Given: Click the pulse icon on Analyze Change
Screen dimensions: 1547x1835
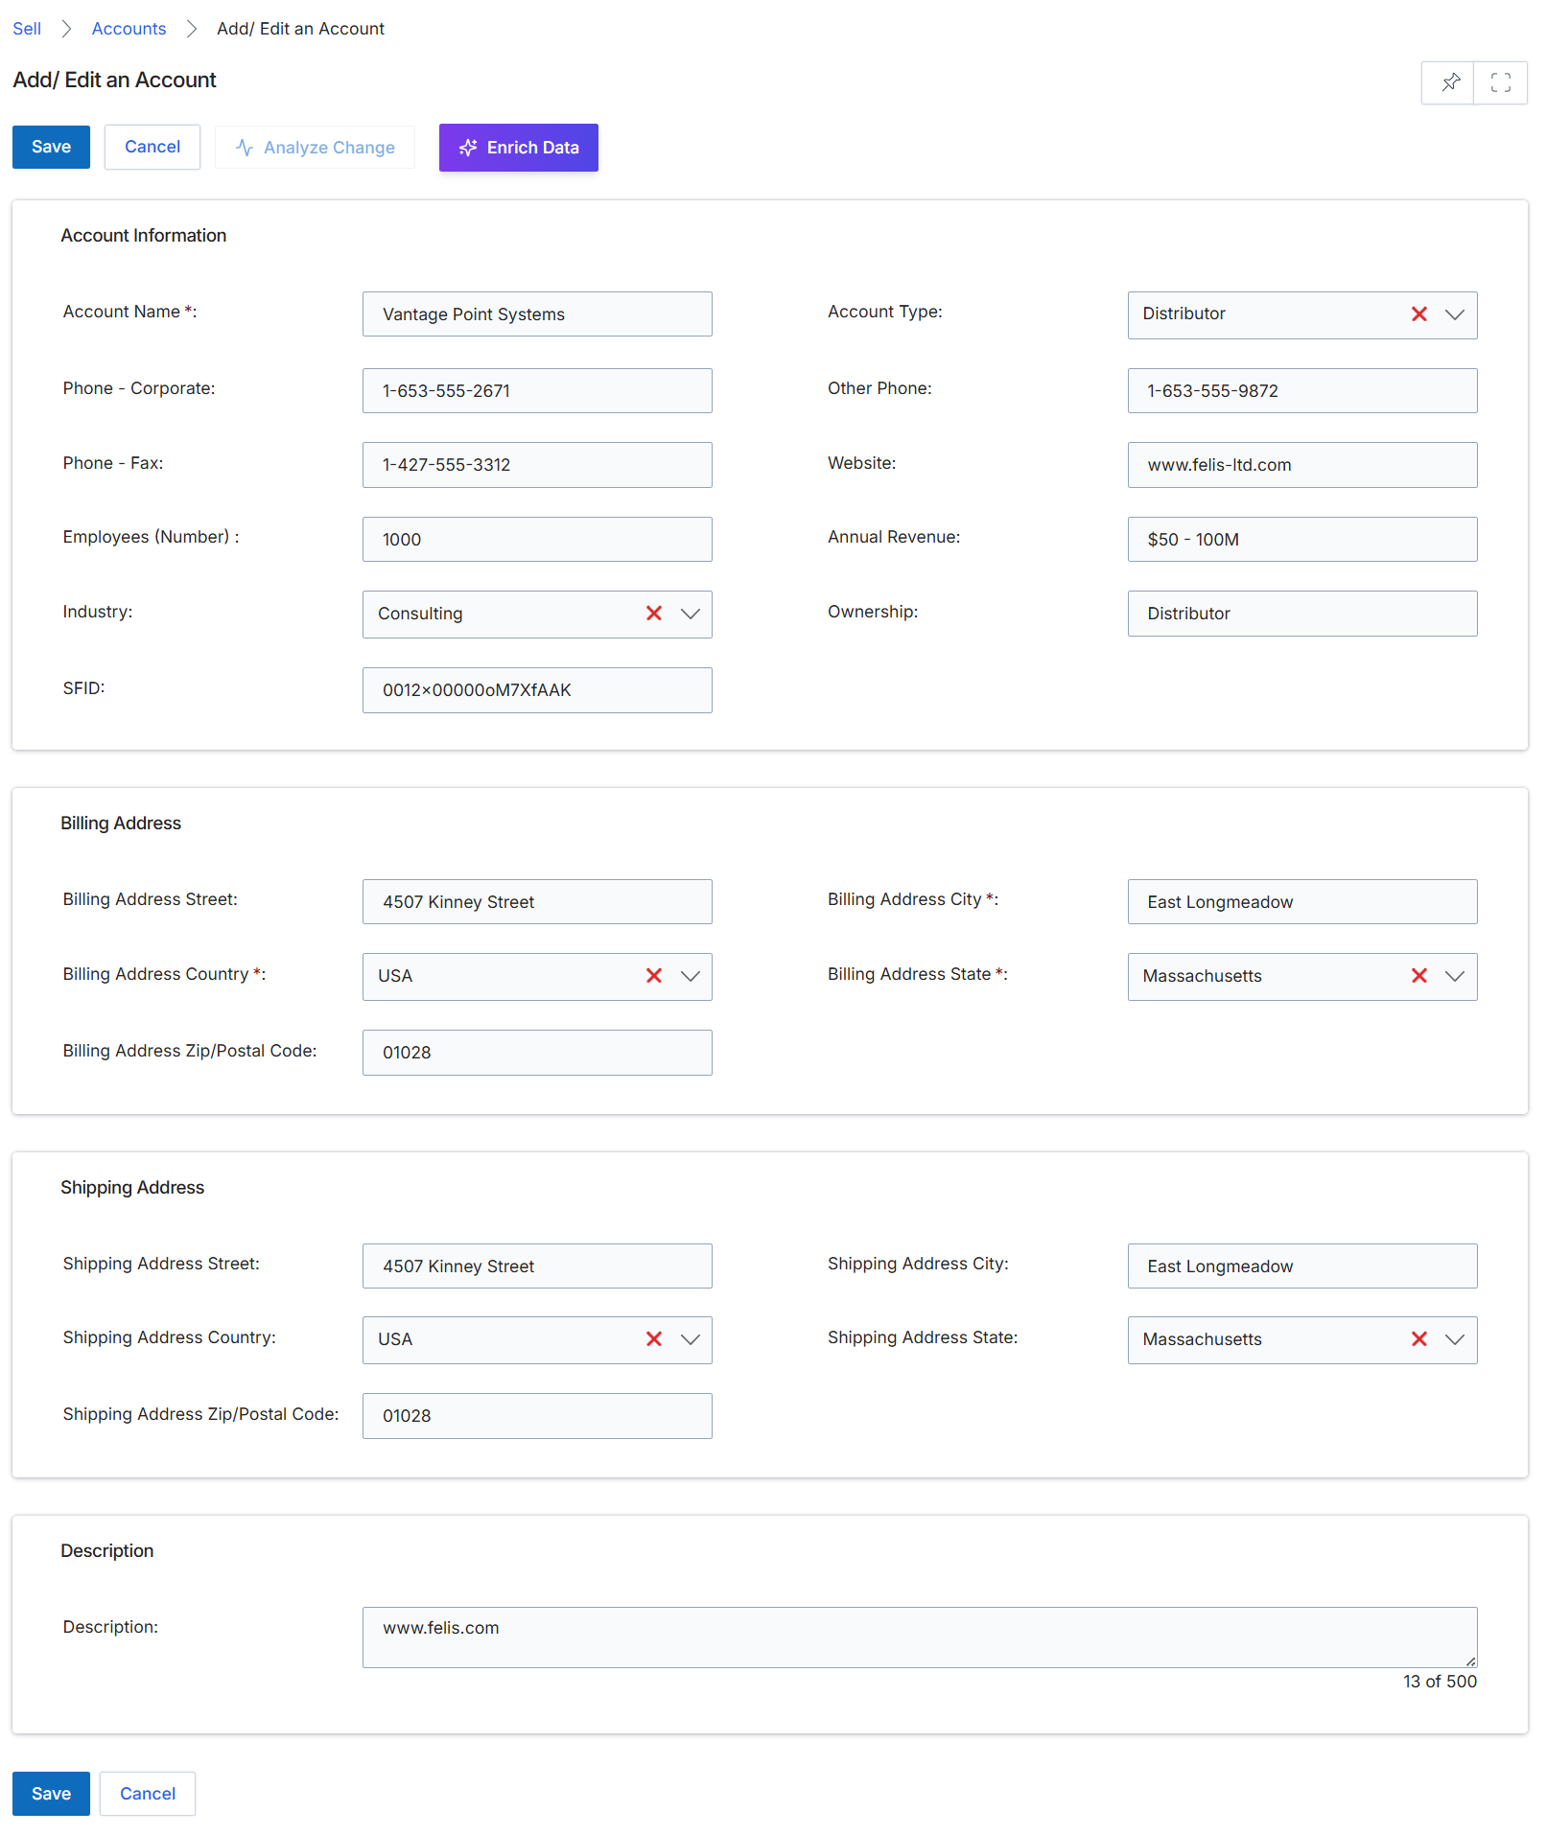Looking at the screenshot, I should pyautogui.click(x=245, y=148).
